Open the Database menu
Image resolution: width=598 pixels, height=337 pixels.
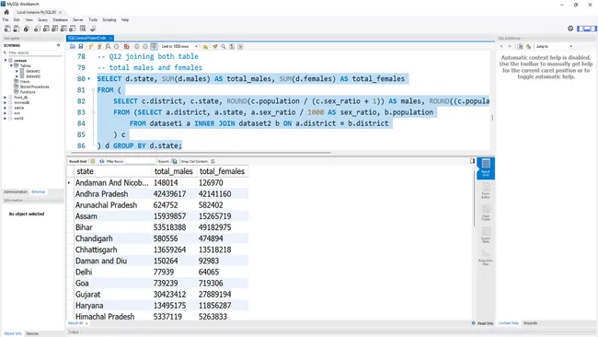coord(60,20)
